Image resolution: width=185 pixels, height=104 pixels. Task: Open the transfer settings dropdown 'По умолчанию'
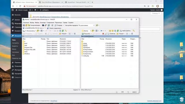coord(86,25)
